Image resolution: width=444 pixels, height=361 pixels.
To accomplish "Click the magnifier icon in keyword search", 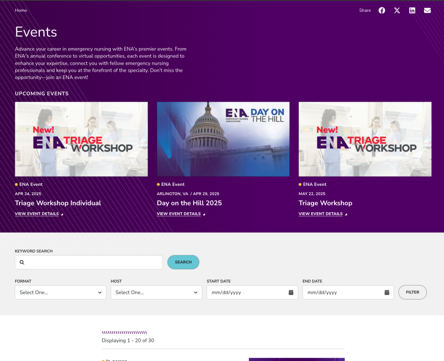I will [22, 262].
